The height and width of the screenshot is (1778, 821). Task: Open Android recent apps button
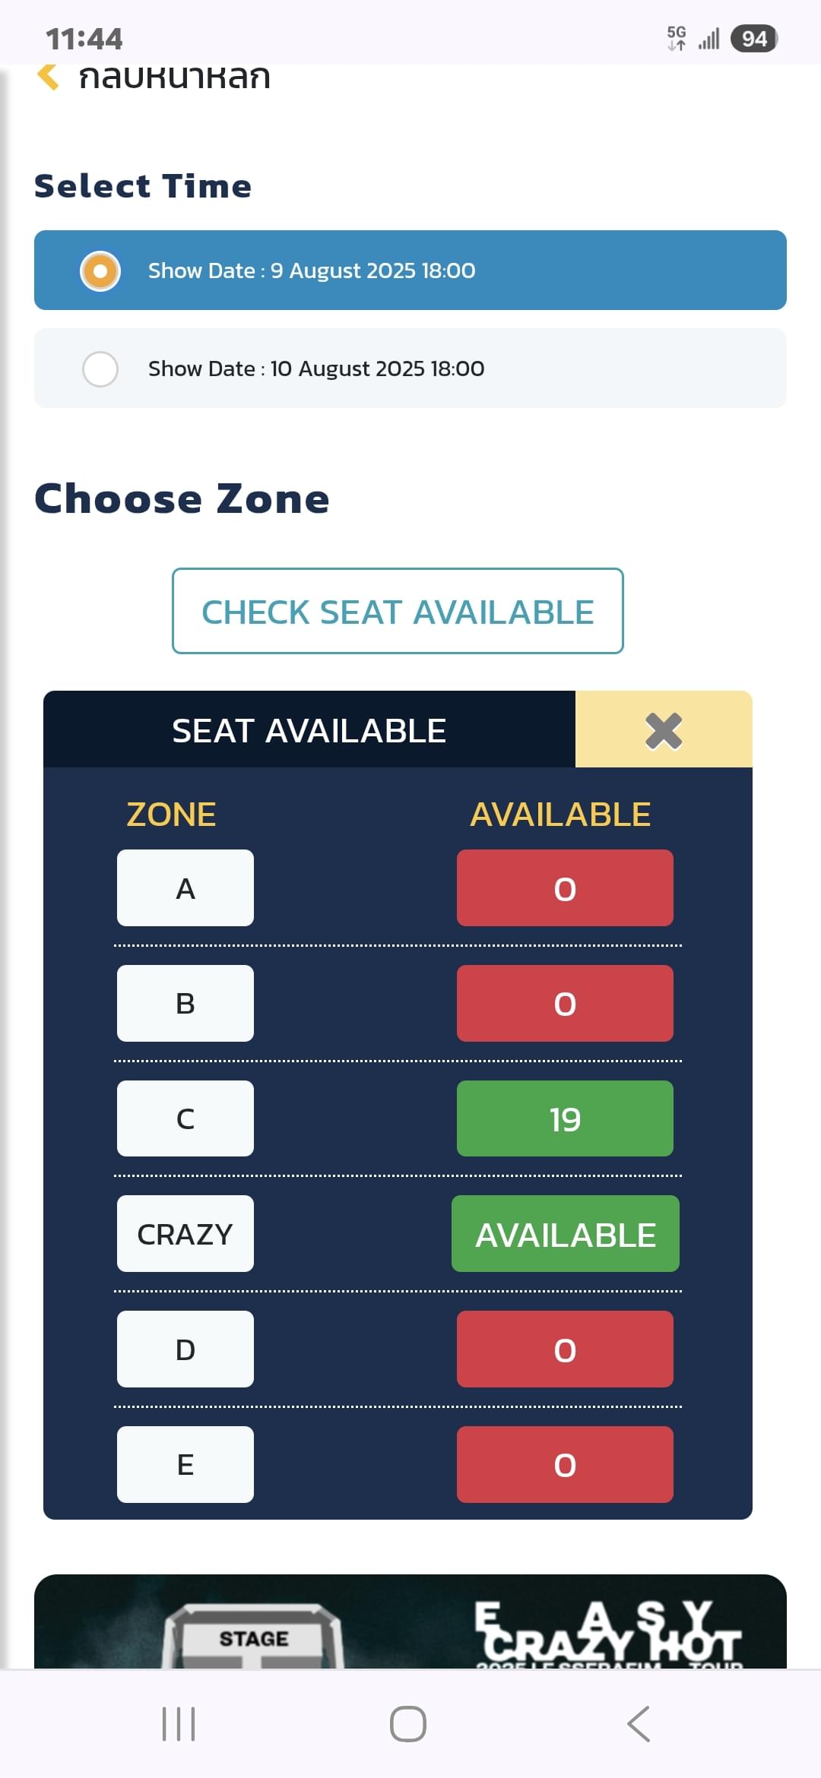point(179,1723)
